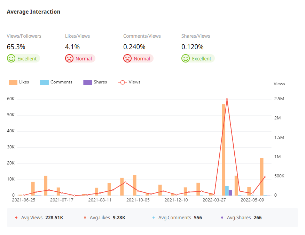Click the peak Views point at 2.5M

[x=227, y=99]
